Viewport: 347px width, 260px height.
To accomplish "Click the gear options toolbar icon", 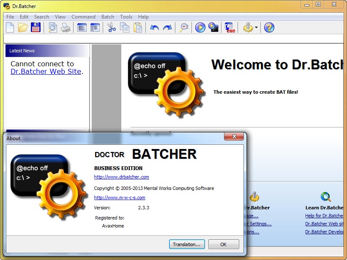I will [x=248, y=27].
